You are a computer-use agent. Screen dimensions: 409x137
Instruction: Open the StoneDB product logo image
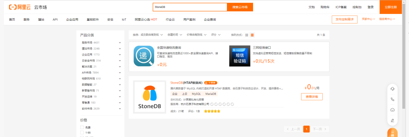click(x=150, y=97)
